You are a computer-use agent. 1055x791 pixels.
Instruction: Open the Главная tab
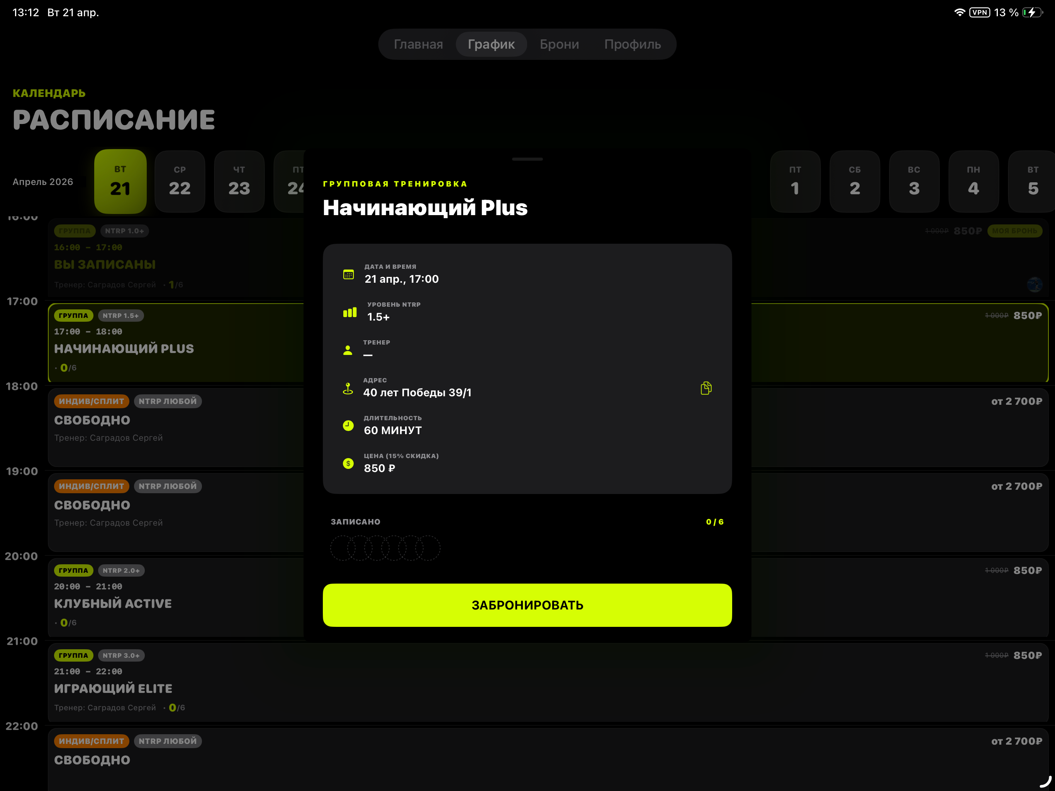tap(418, 44)
